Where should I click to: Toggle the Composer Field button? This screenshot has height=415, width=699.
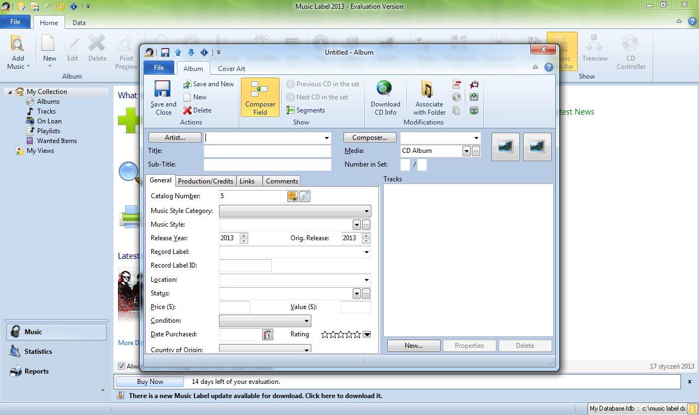point(260,97)
